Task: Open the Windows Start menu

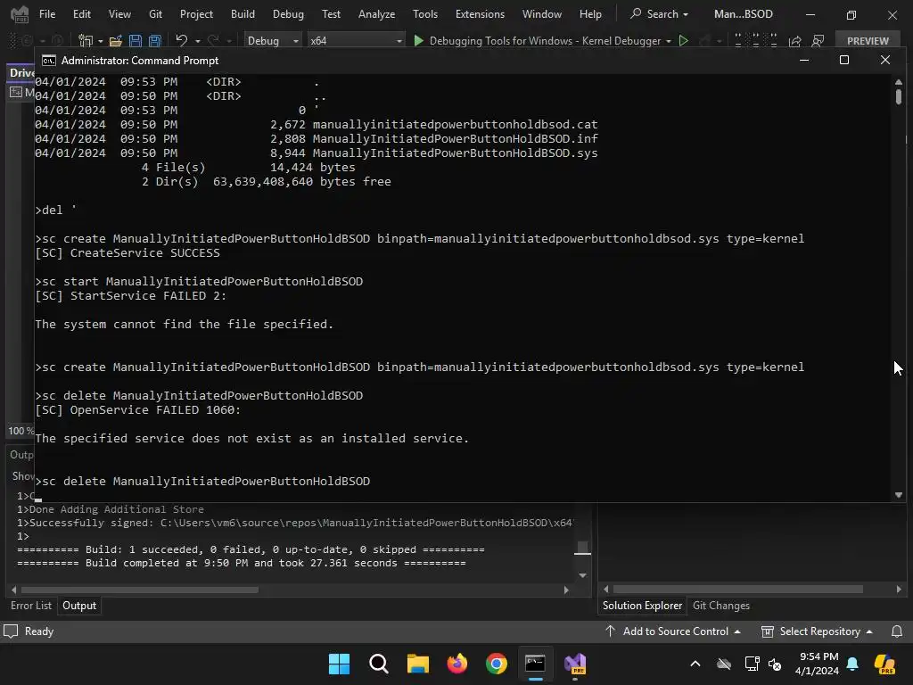Action: coord(339,664)
